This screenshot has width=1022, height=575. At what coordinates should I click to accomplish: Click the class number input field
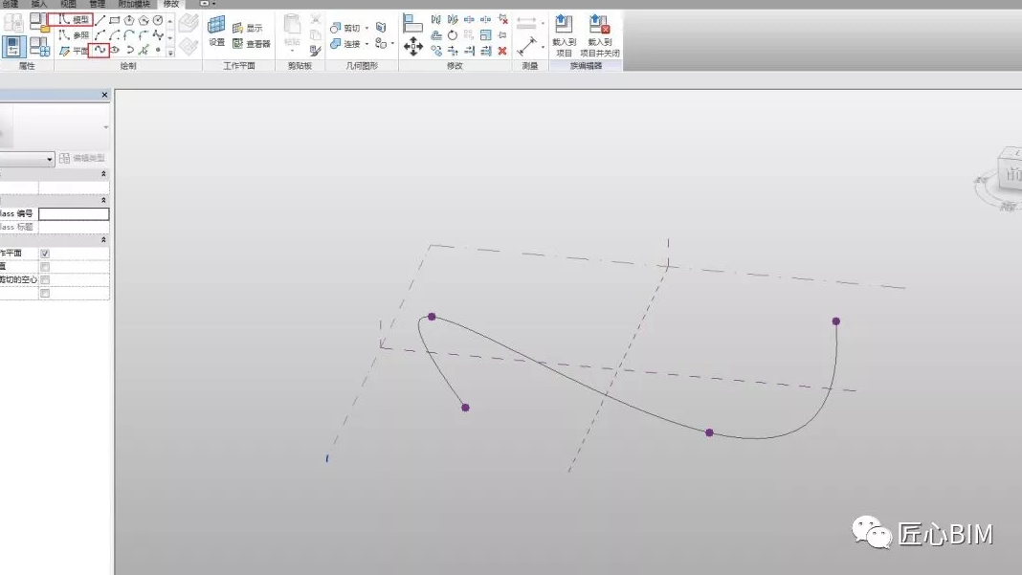click(74, 214)
